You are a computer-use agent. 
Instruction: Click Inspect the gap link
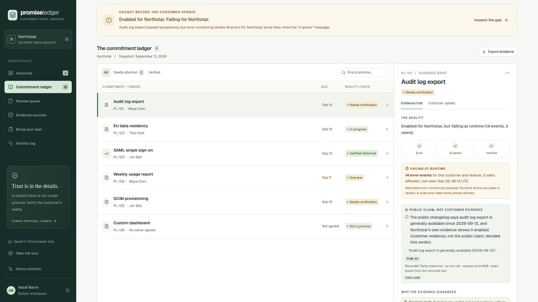pos(491,20)
